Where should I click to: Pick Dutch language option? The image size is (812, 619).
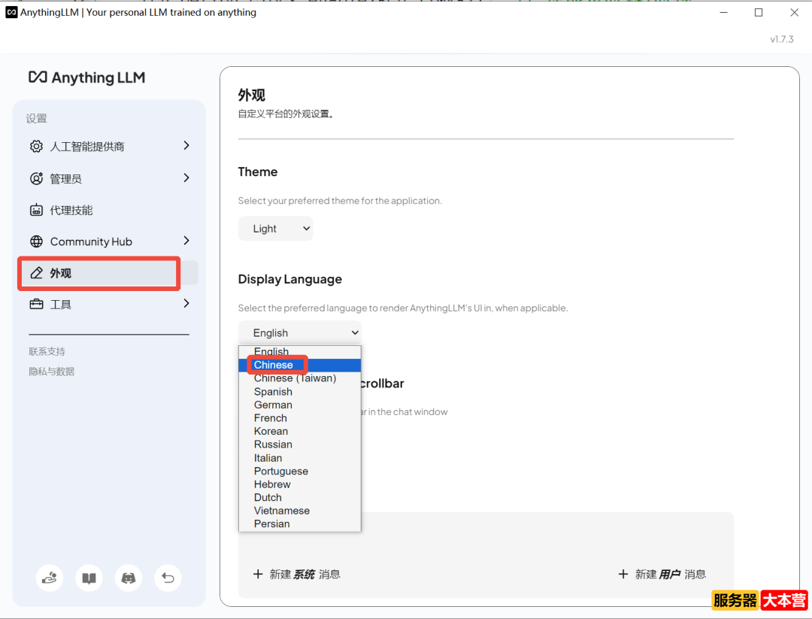(300, 497)
